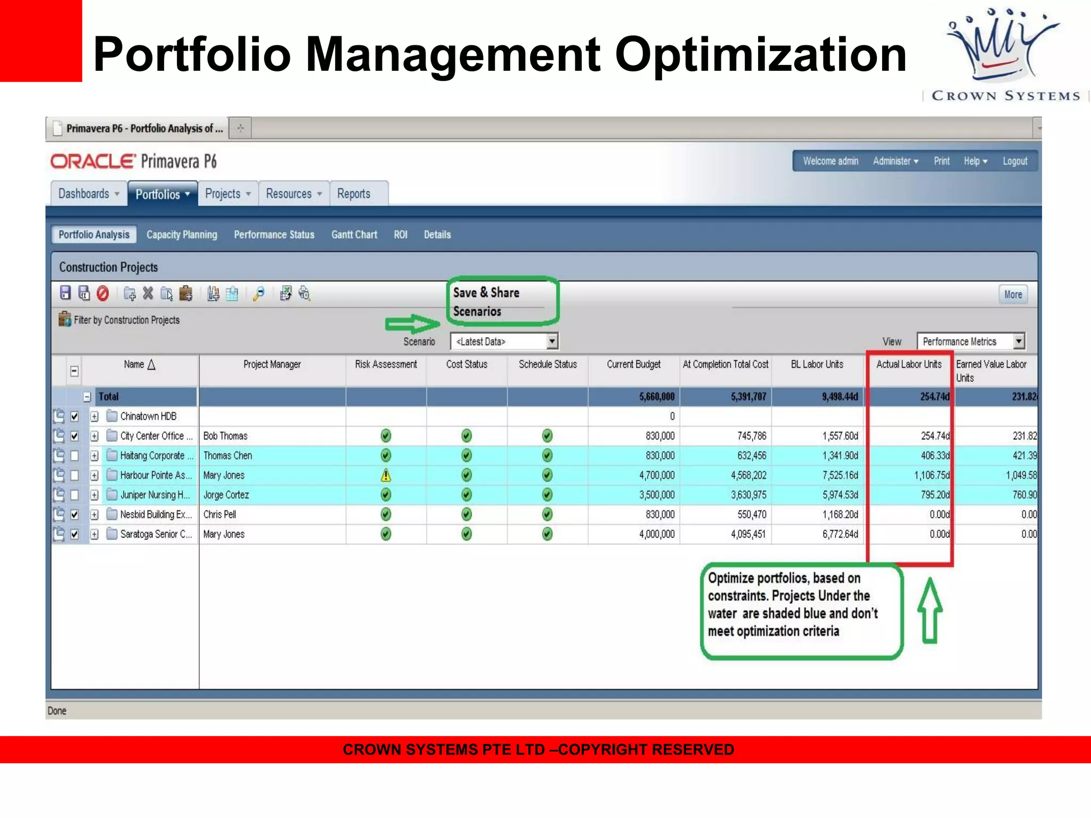Check the Haitang Corporate checkbox
Viewport: 1091px width, 818px height.
pos(75,456)
